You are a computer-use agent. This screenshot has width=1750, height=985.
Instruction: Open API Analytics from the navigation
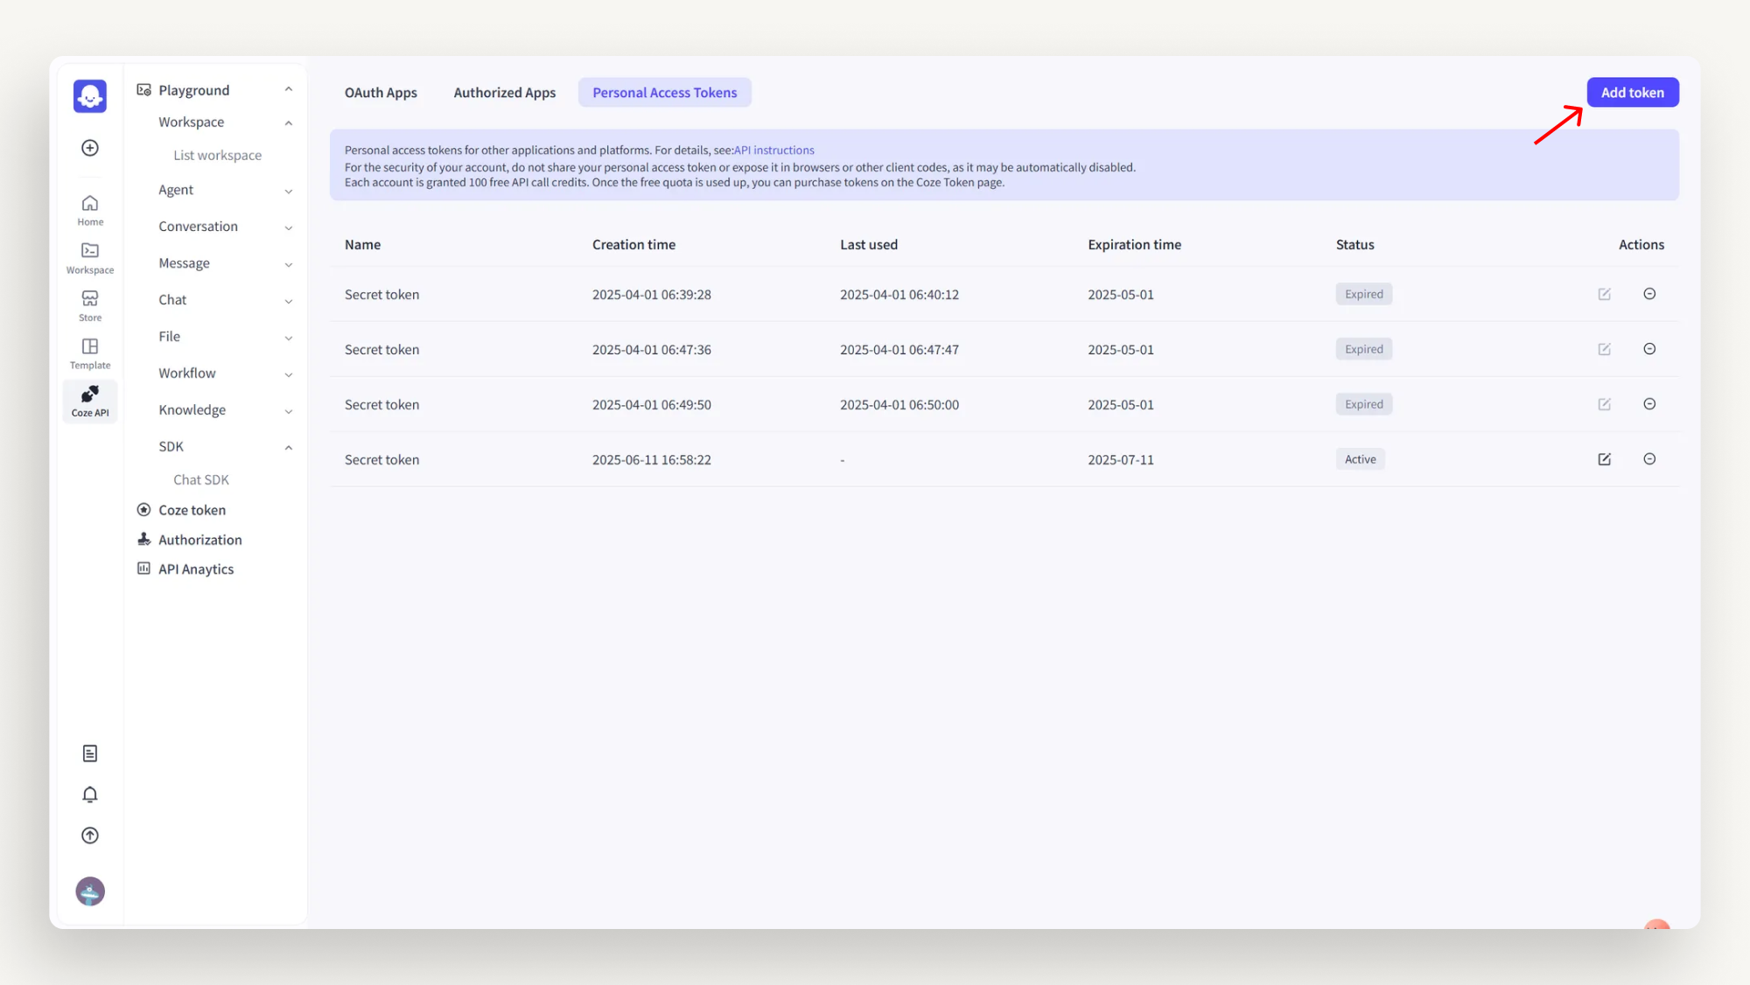click(x=196, y=569)
